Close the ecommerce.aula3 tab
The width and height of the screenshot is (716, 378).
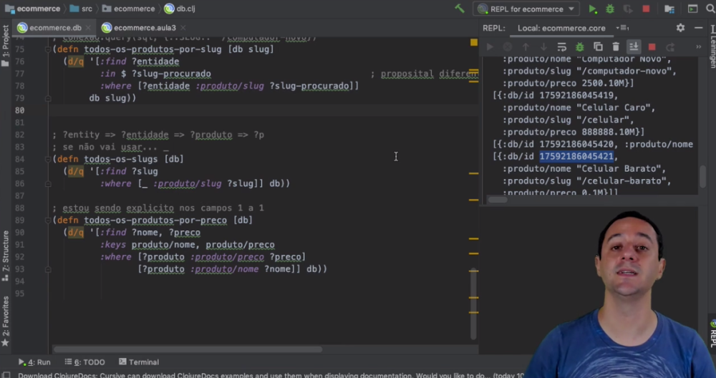(183, 28)
